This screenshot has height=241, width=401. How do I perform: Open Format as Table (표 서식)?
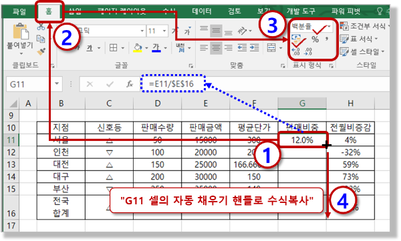(x=359, y=39)
